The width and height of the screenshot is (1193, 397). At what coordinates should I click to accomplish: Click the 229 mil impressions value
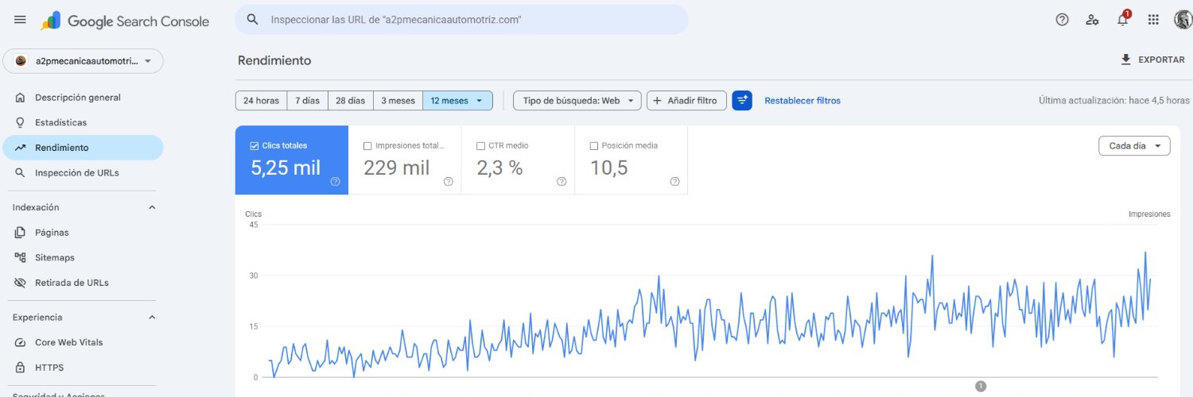(396, 168)
